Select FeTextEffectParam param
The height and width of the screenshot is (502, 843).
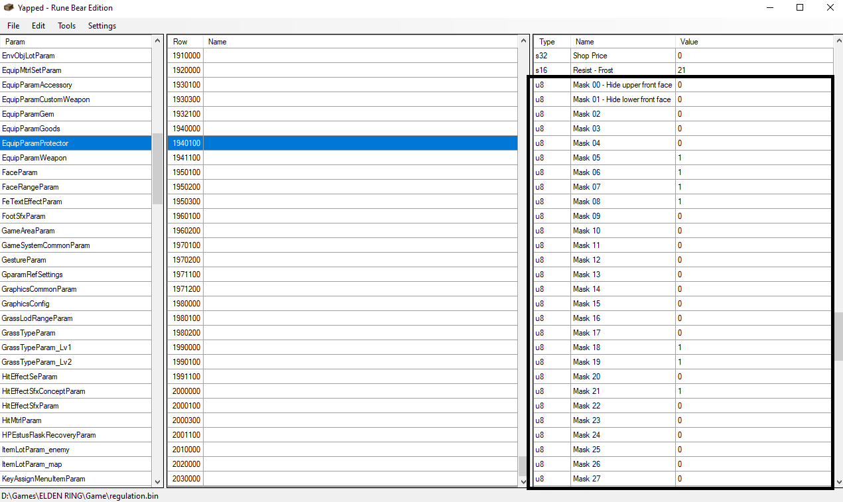tap(76, 202)
